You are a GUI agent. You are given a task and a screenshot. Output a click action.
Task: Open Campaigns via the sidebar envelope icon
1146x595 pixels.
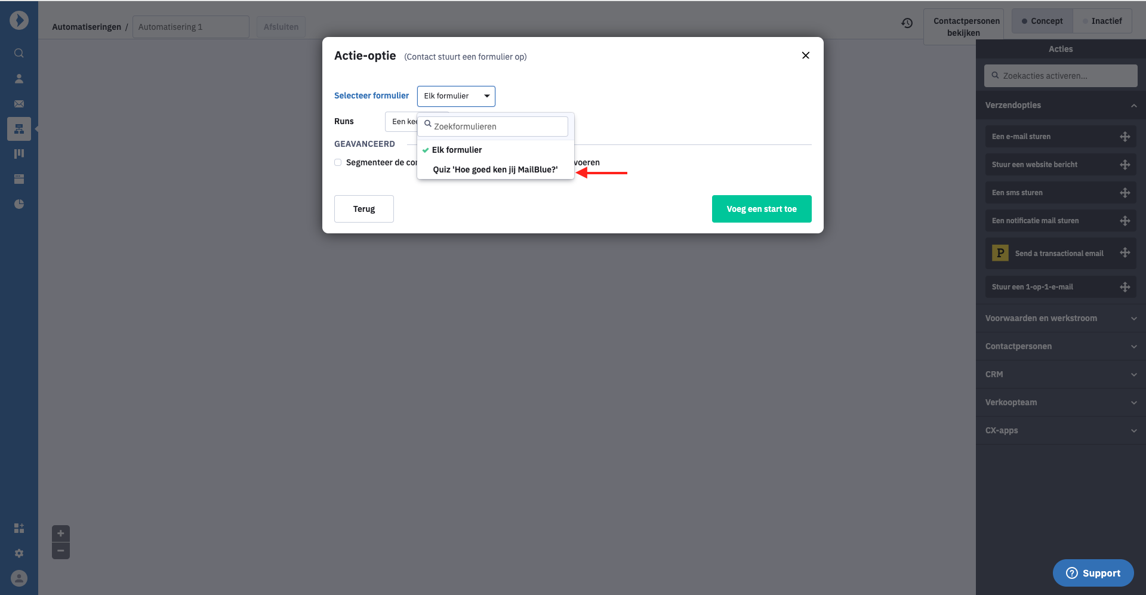click(x=19, y=104)
